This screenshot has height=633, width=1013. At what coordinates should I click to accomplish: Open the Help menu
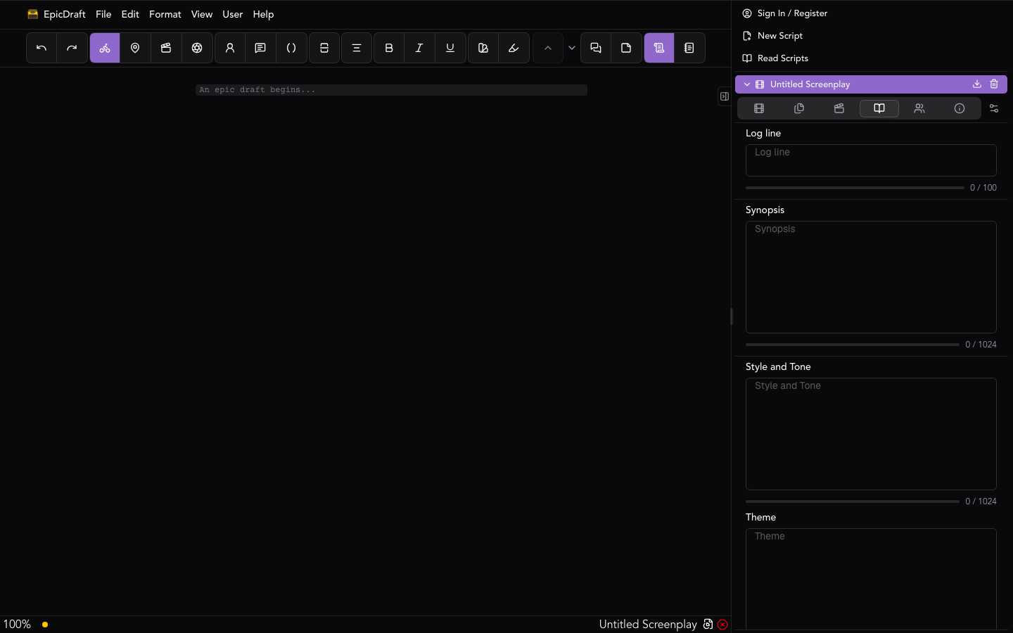pyautogui.click(x=263, y=14)
